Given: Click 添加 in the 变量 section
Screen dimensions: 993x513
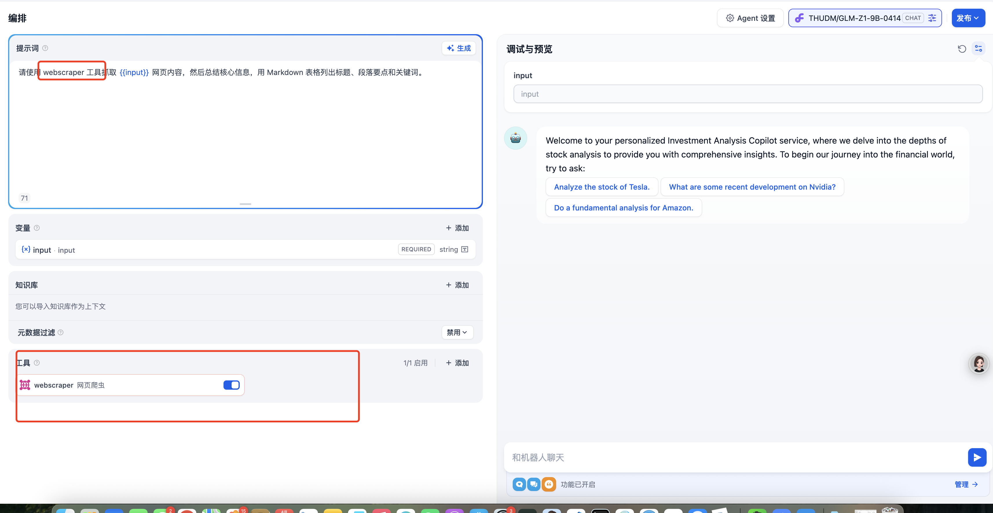Looking at the screenshot, I should (x=457, y=228).
